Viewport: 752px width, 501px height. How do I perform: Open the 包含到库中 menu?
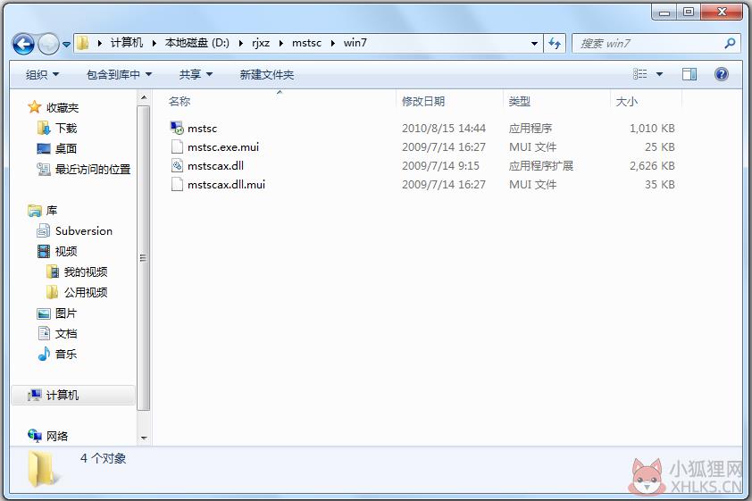click(x=119, y=75)
